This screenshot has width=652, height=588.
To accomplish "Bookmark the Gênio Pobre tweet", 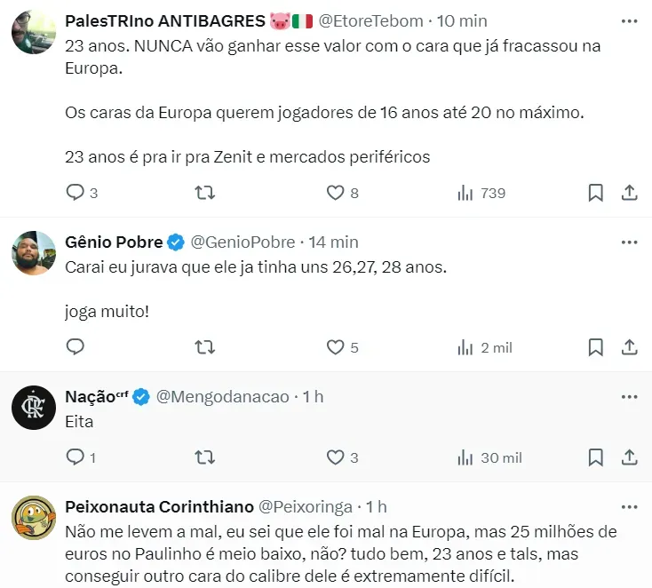I will 596,347.
